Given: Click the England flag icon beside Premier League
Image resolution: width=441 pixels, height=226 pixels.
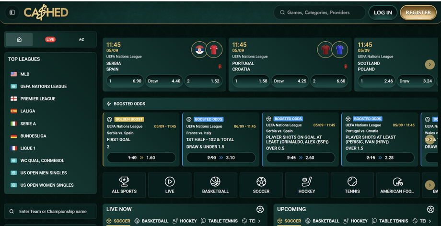Looking at the screenshot, I should click(13, 99).
